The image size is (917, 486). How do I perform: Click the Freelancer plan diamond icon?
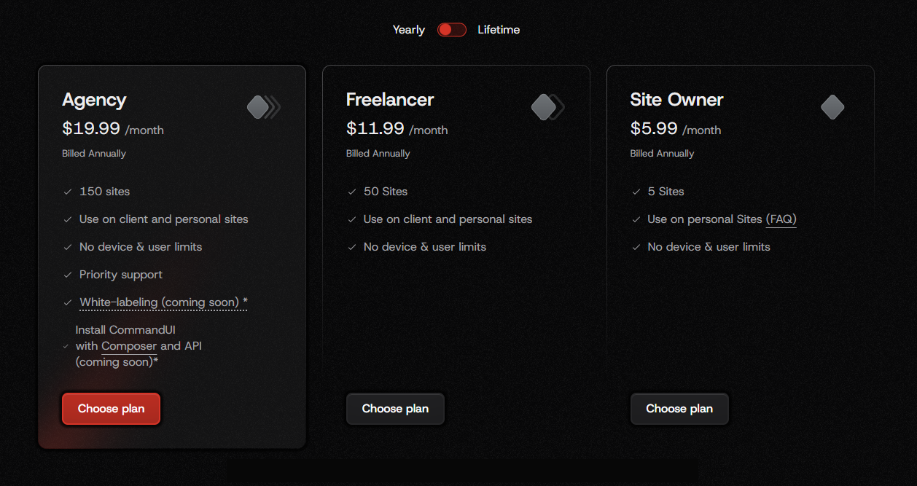click(x=547, y=107)
